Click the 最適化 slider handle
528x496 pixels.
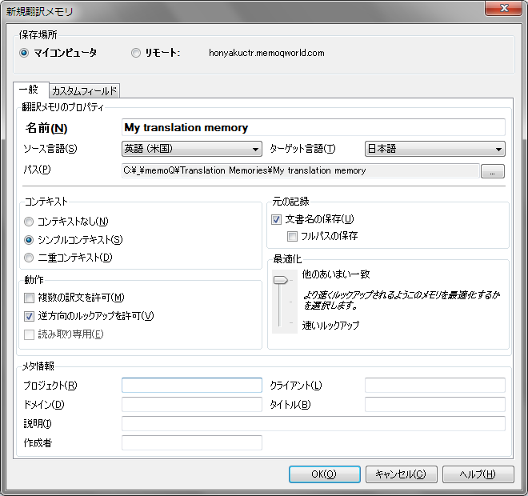(x=280, y=280)
